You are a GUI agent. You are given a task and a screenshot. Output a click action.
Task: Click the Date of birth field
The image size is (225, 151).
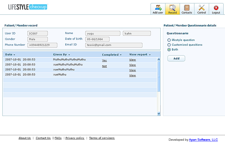[97, 39]
